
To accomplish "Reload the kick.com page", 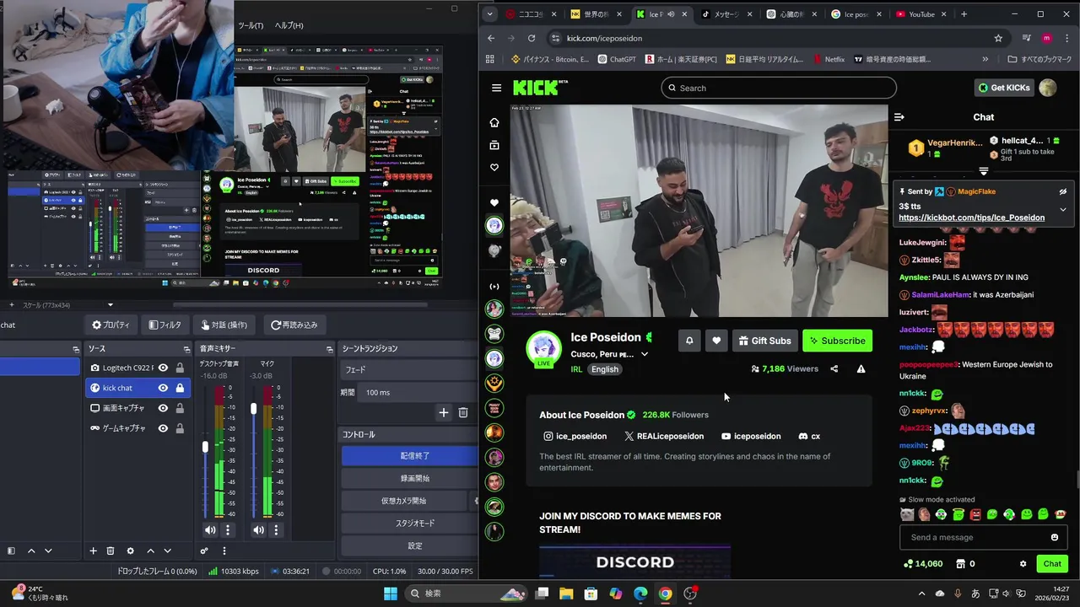I will [x=531, y=38].
